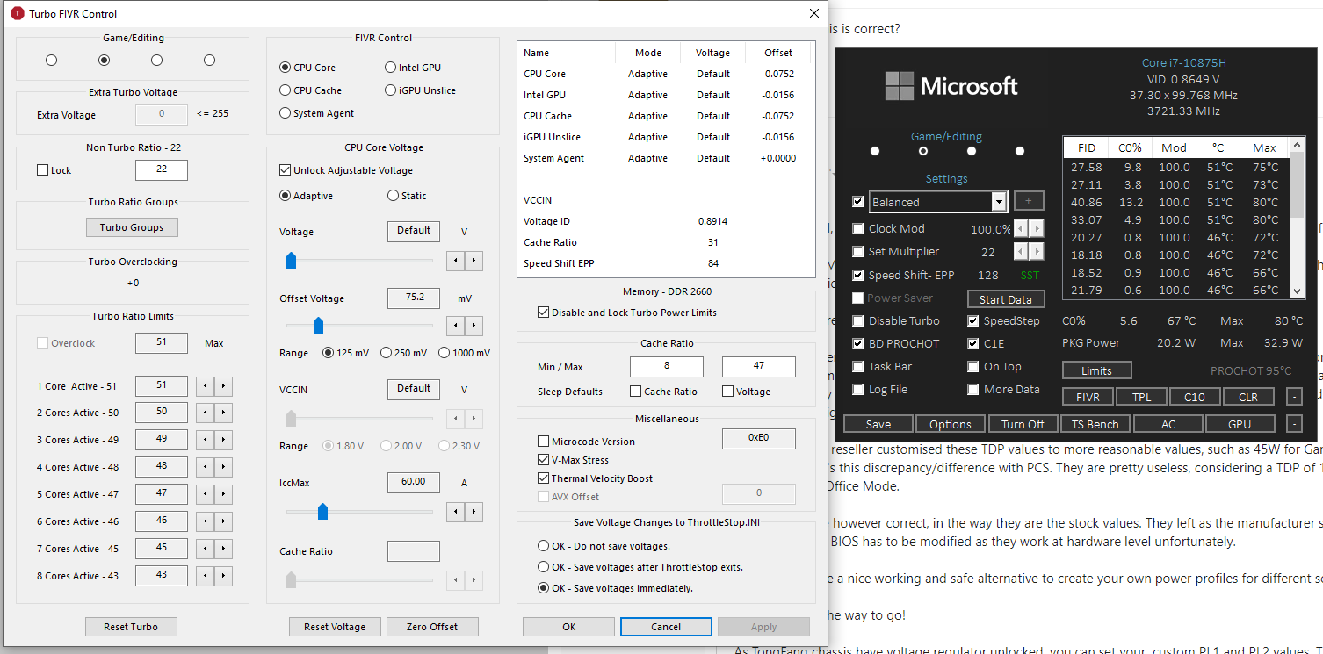Increase 2 Cores Active ratio with right arrow

coord(223,413)
